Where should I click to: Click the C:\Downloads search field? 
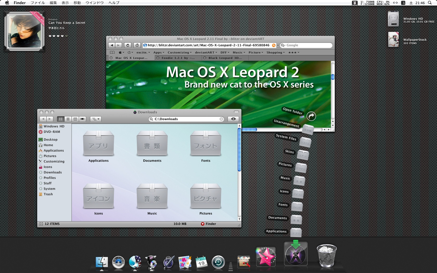(186, 119)
